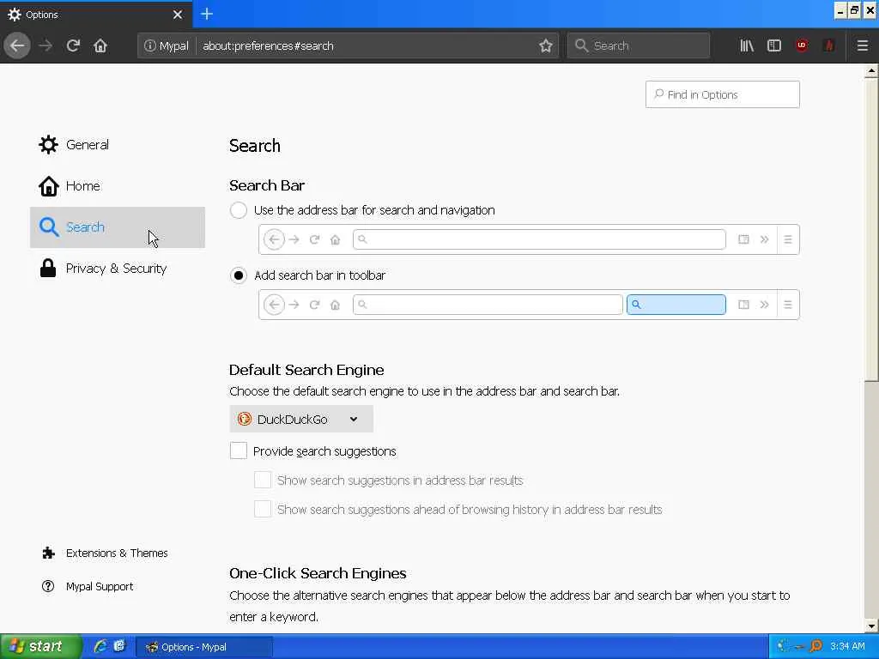Switch to Privacy & Security category
The width and height of the screenshot is (879, 659).
coord(116,269)
